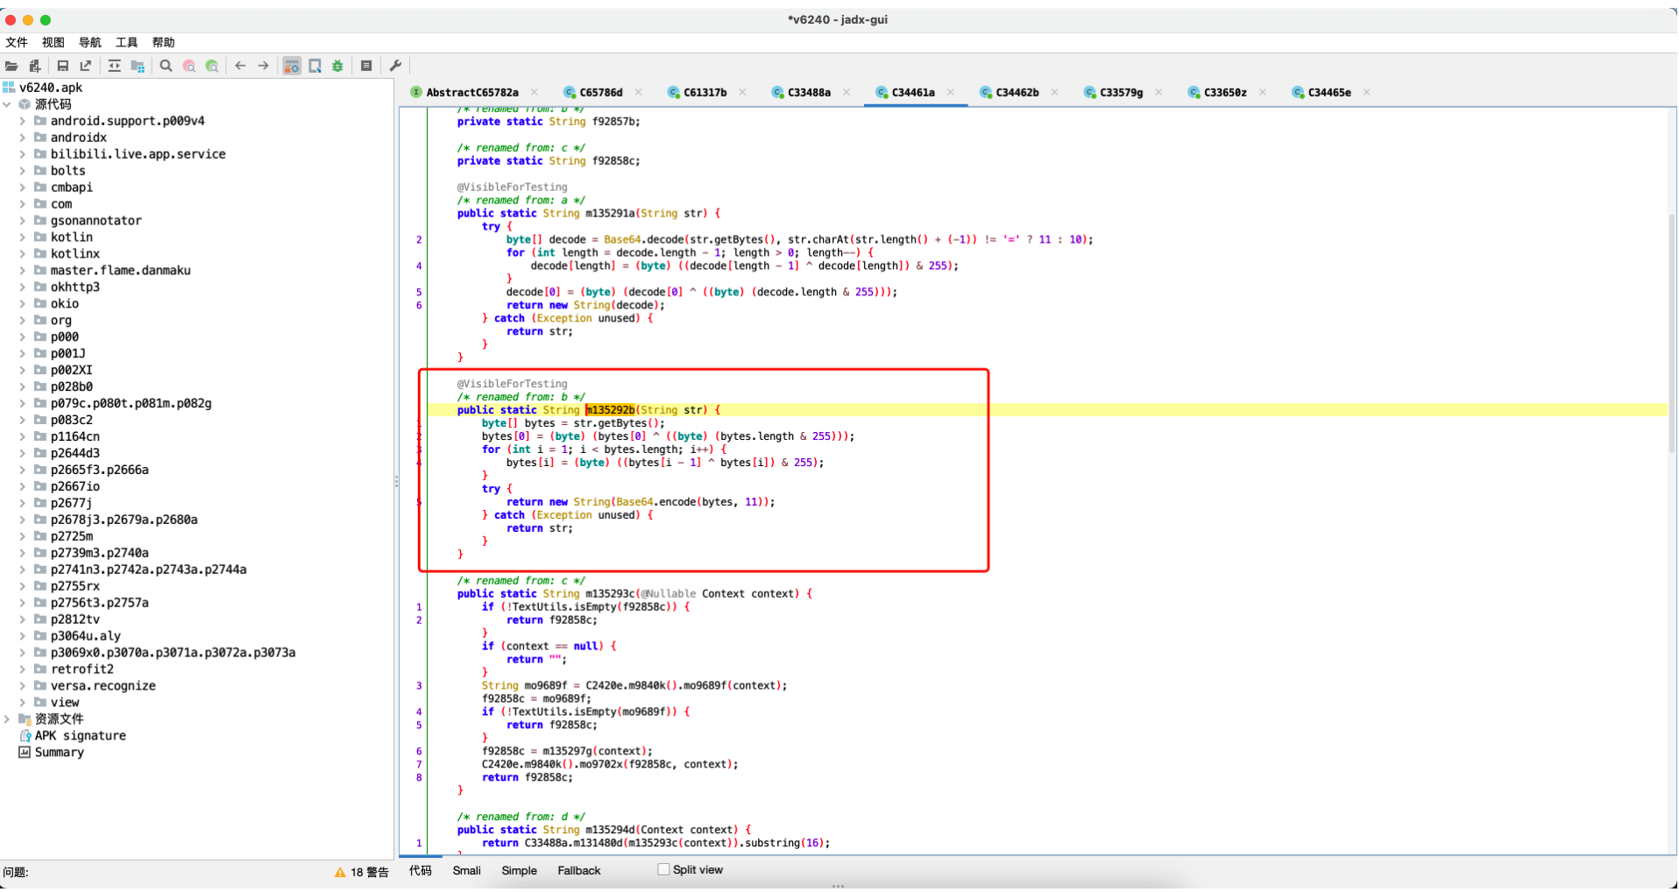The height and width of the screenshot is (892, 1679).
Task: Click the export toolbar icon
Action: [86, 66]
